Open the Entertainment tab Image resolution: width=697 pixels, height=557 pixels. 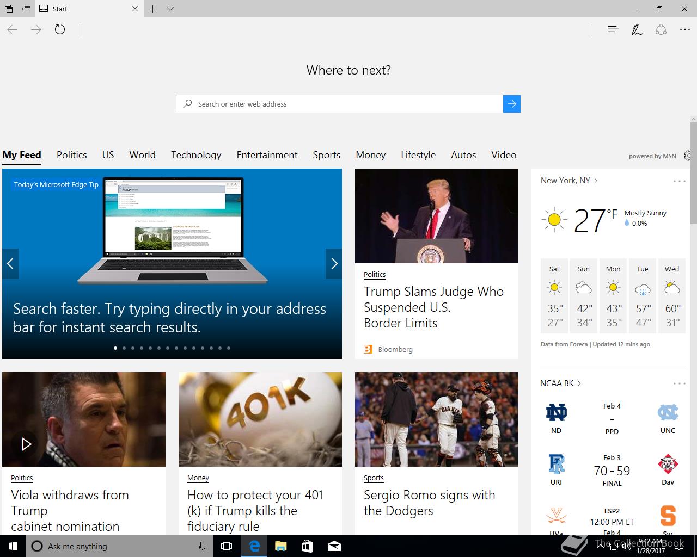click(267, 155)
